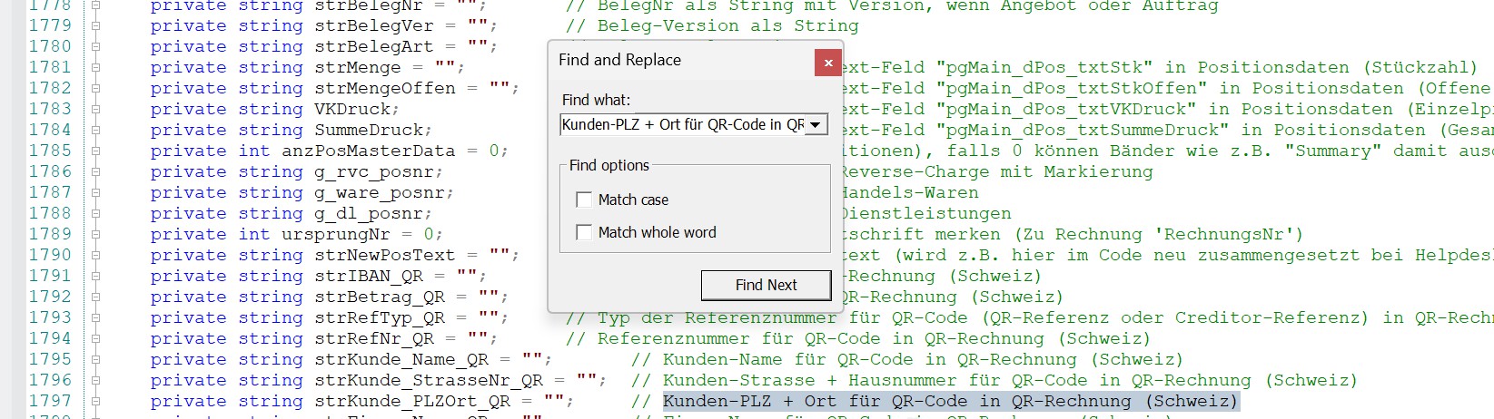Enable the Match case checkbox
The width and height of the screenshot is (1494, 419).
coord(584,200)
